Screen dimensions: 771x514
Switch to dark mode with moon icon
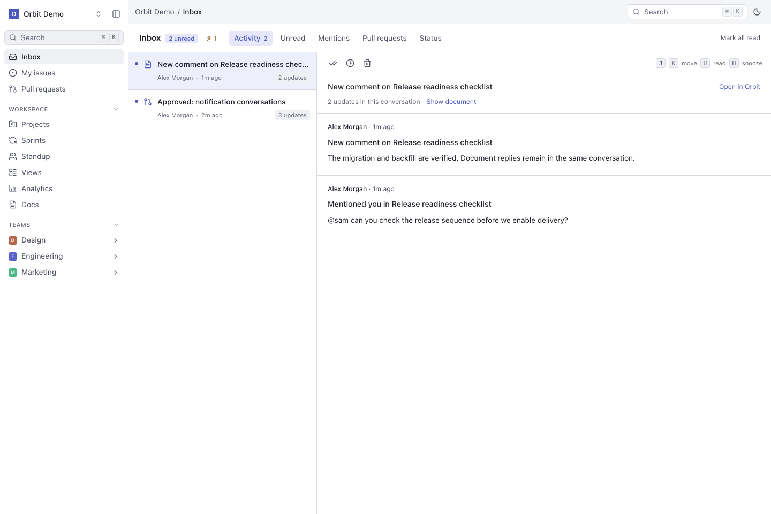(757, 12)
